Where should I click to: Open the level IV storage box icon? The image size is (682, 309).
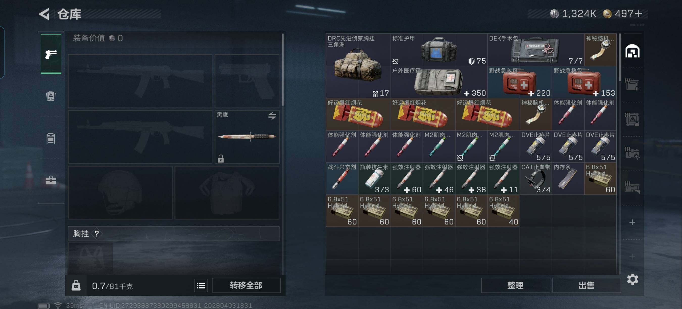(x=632, y=85)
